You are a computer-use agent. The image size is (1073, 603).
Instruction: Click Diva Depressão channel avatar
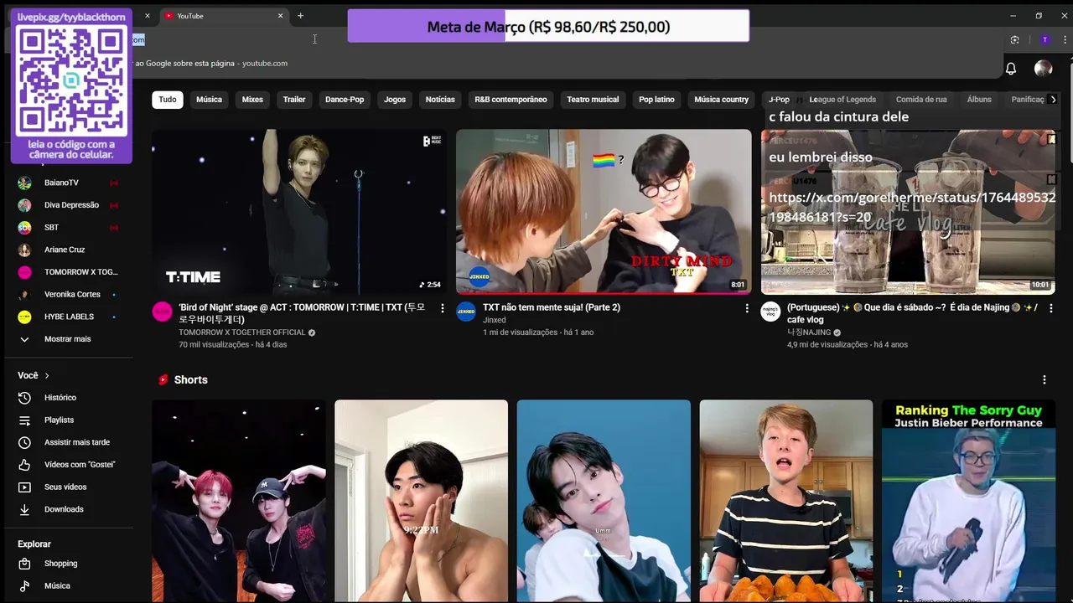[x=24, y=205]
